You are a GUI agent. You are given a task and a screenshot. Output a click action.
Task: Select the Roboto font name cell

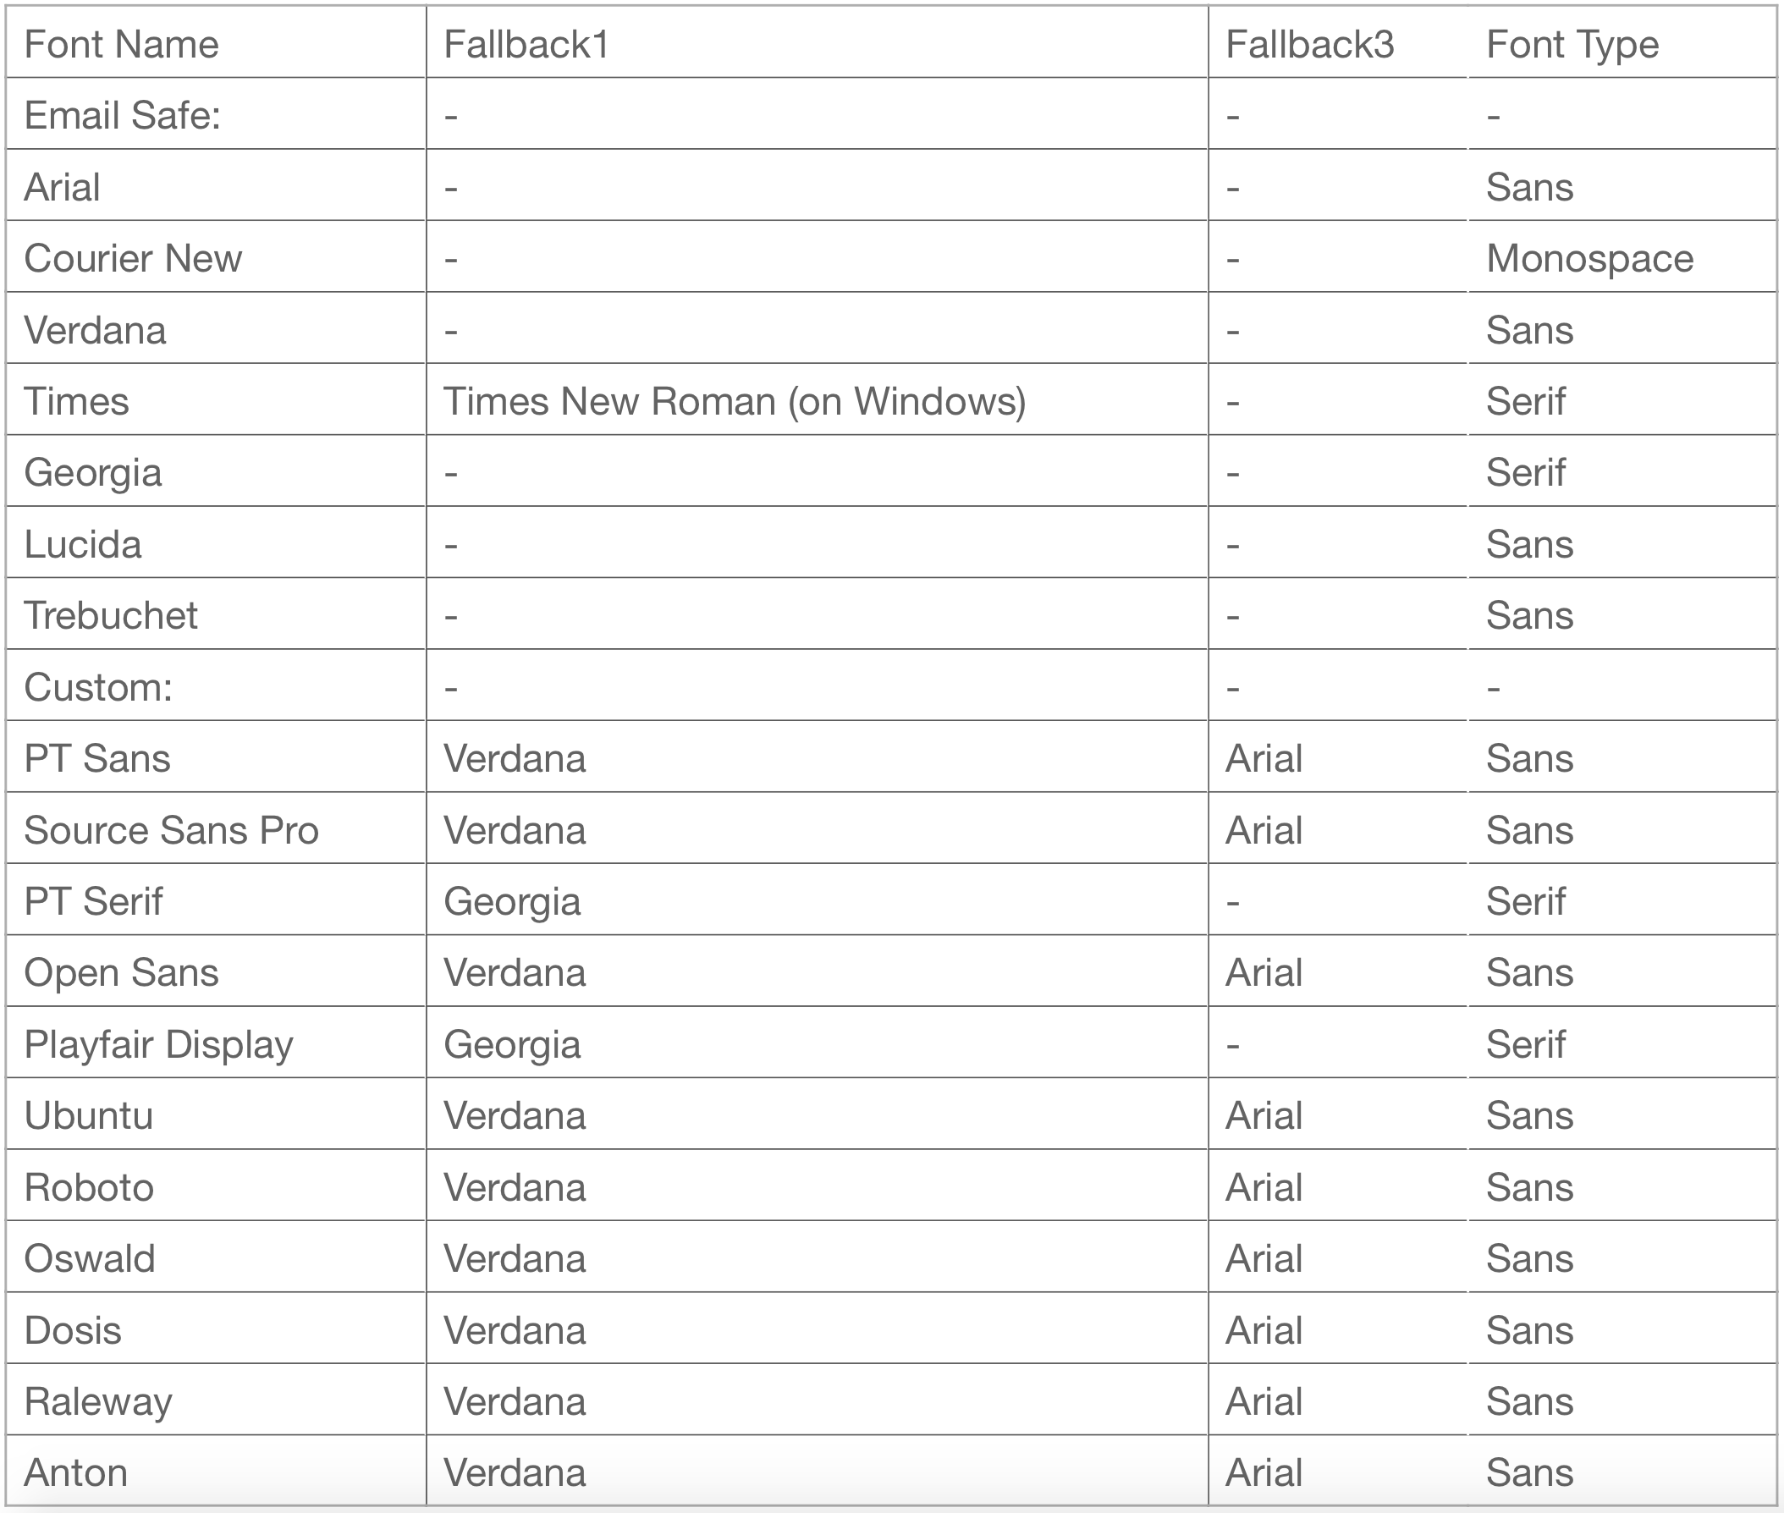coord(89,1188)
